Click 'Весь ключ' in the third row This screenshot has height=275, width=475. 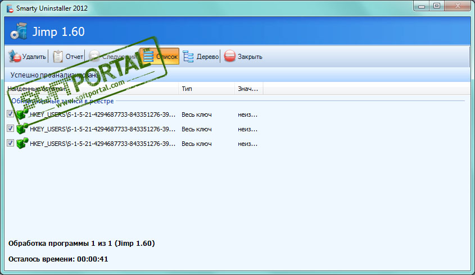(197, 144)
